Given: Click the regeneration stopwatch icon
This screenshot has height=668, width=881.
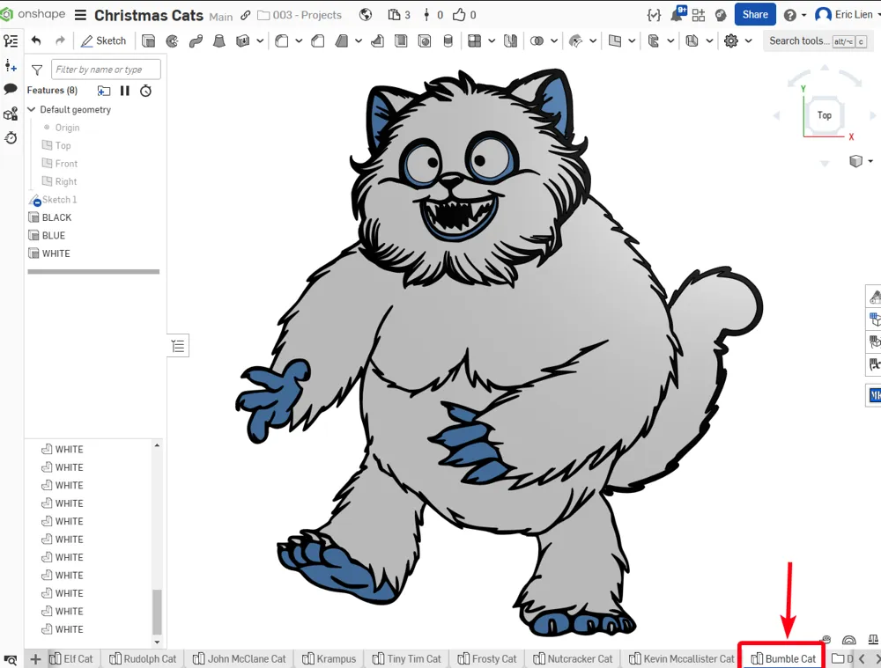Looking at the screenshot, I should pyautogui.click(x=145, y=91).
